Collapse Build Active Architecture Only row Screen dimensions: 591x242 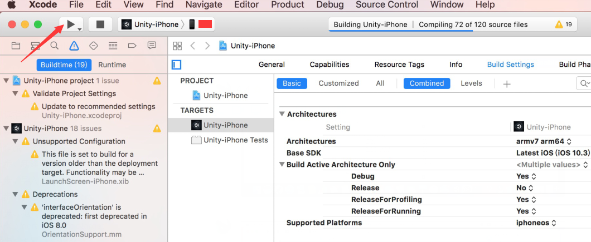(x=282, y=165)
